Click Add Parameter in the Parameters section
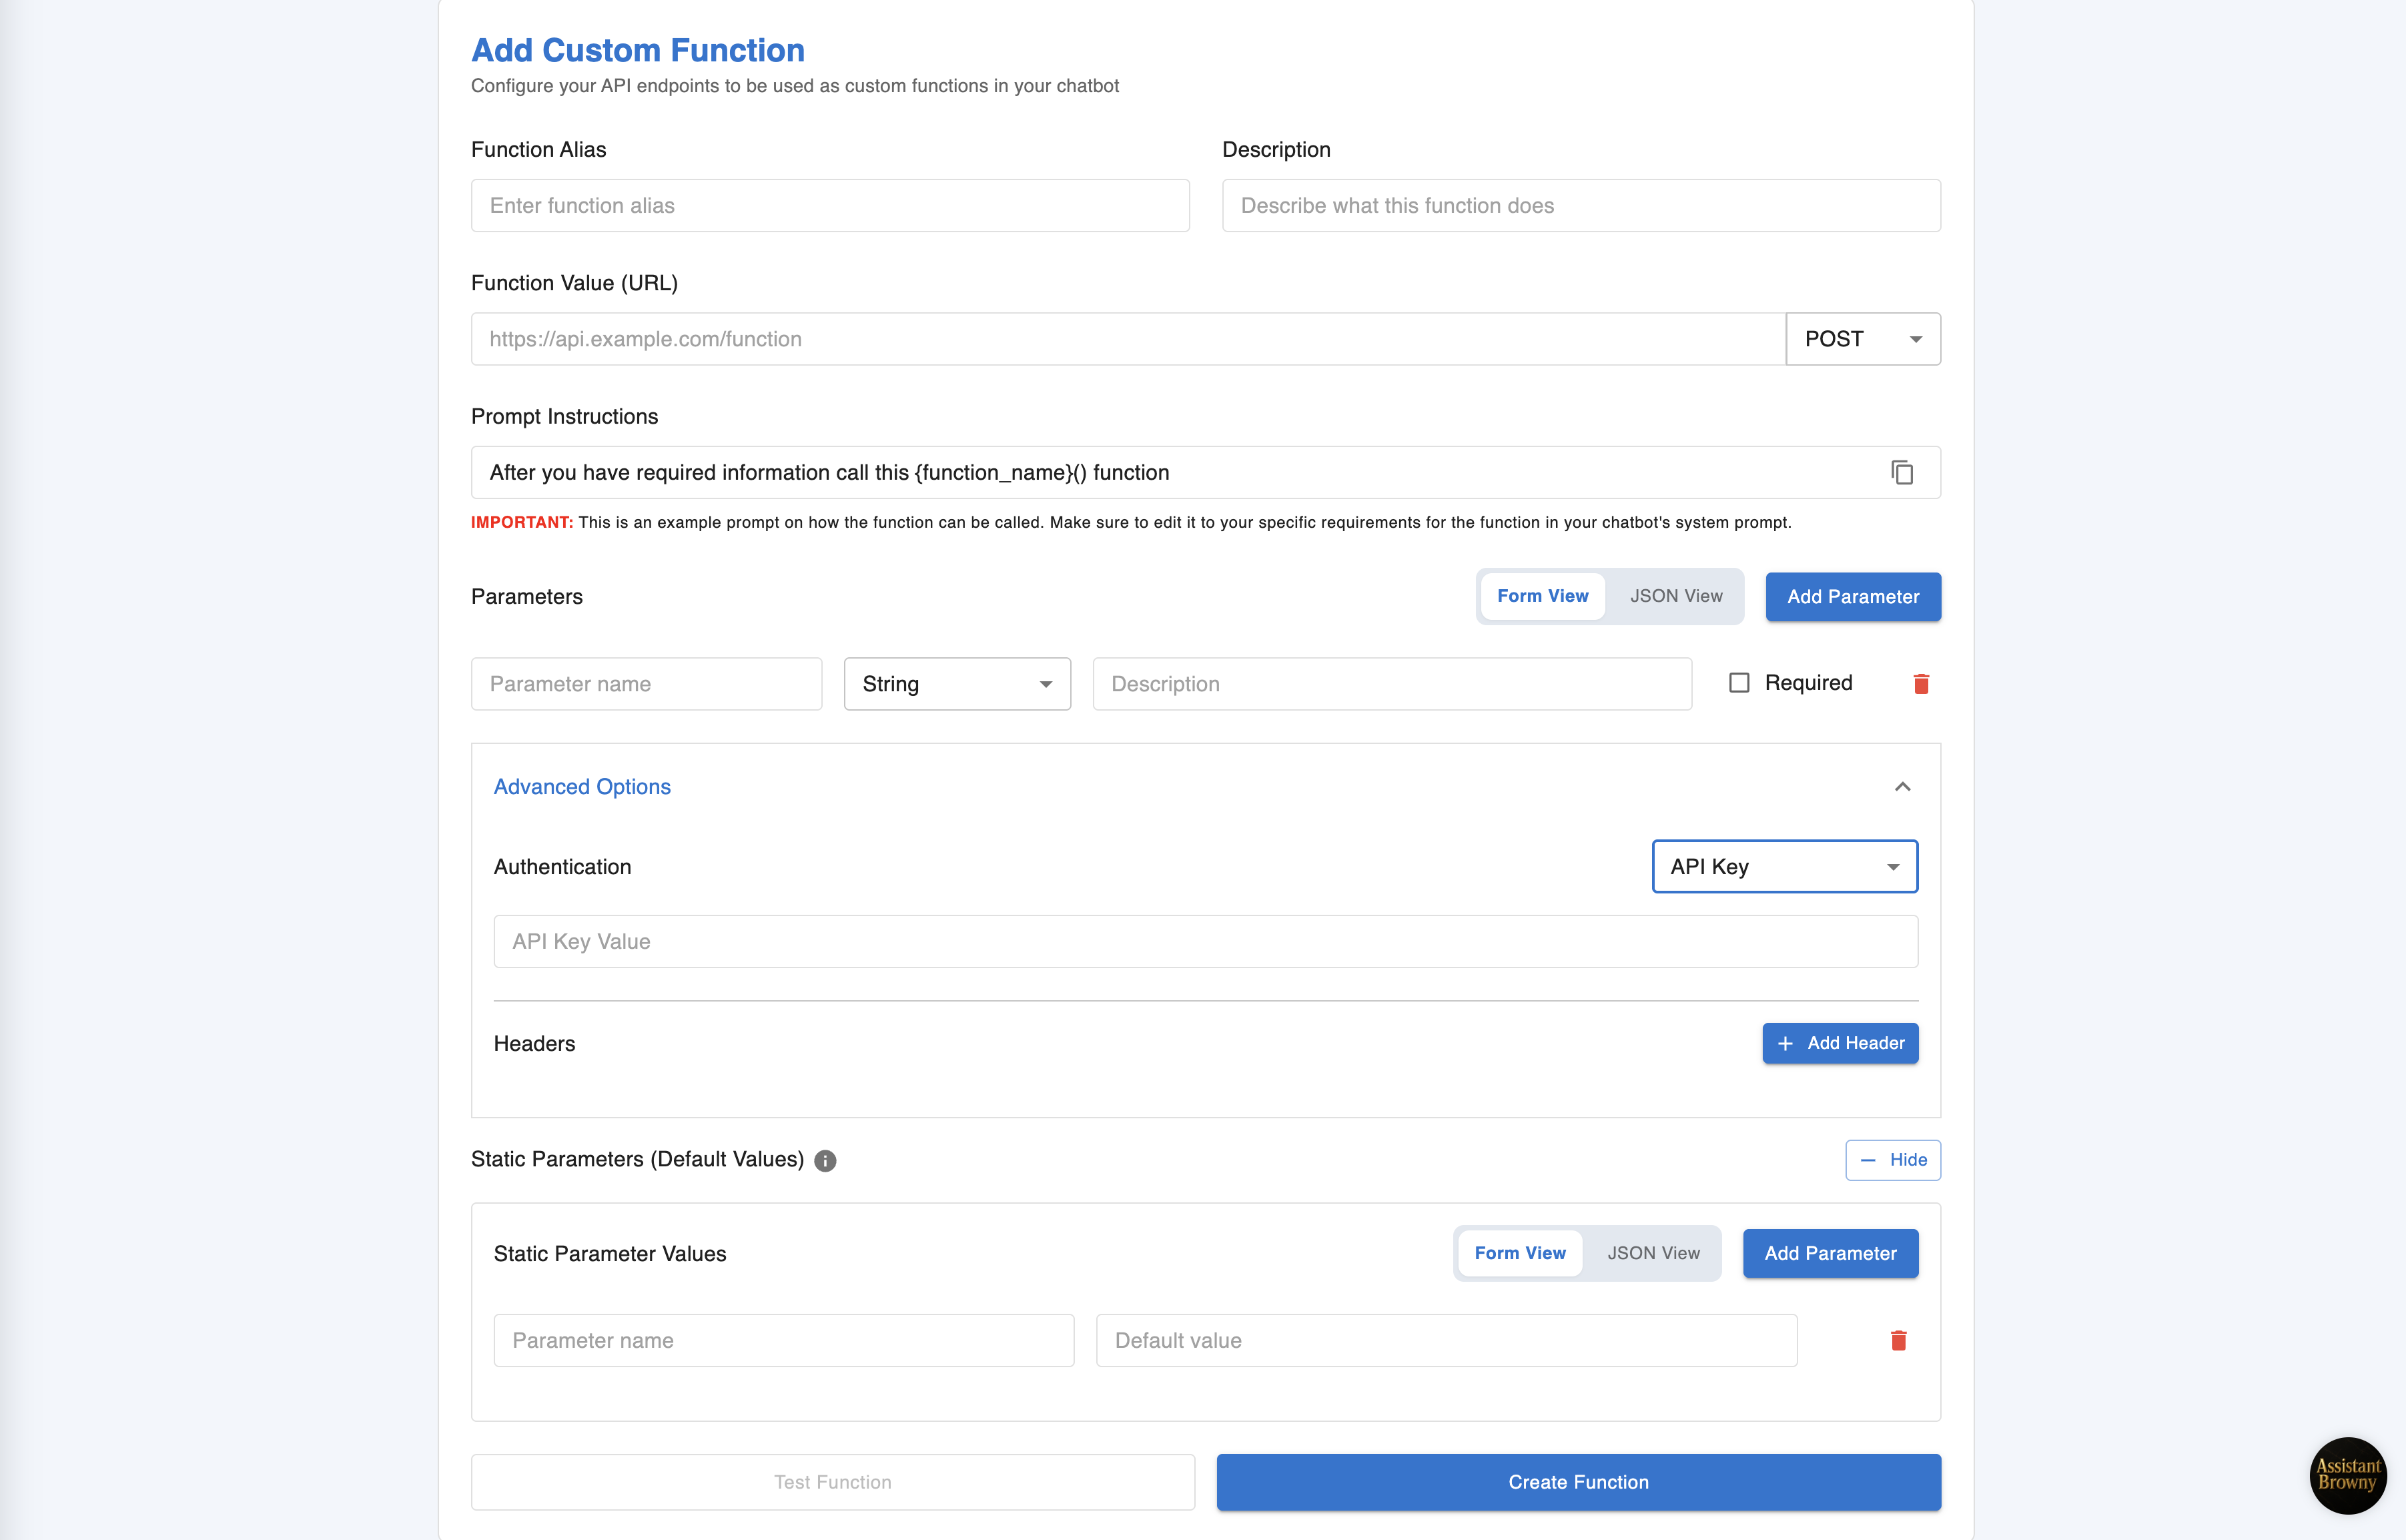2406x1540 pixels. coord(1852,597)
